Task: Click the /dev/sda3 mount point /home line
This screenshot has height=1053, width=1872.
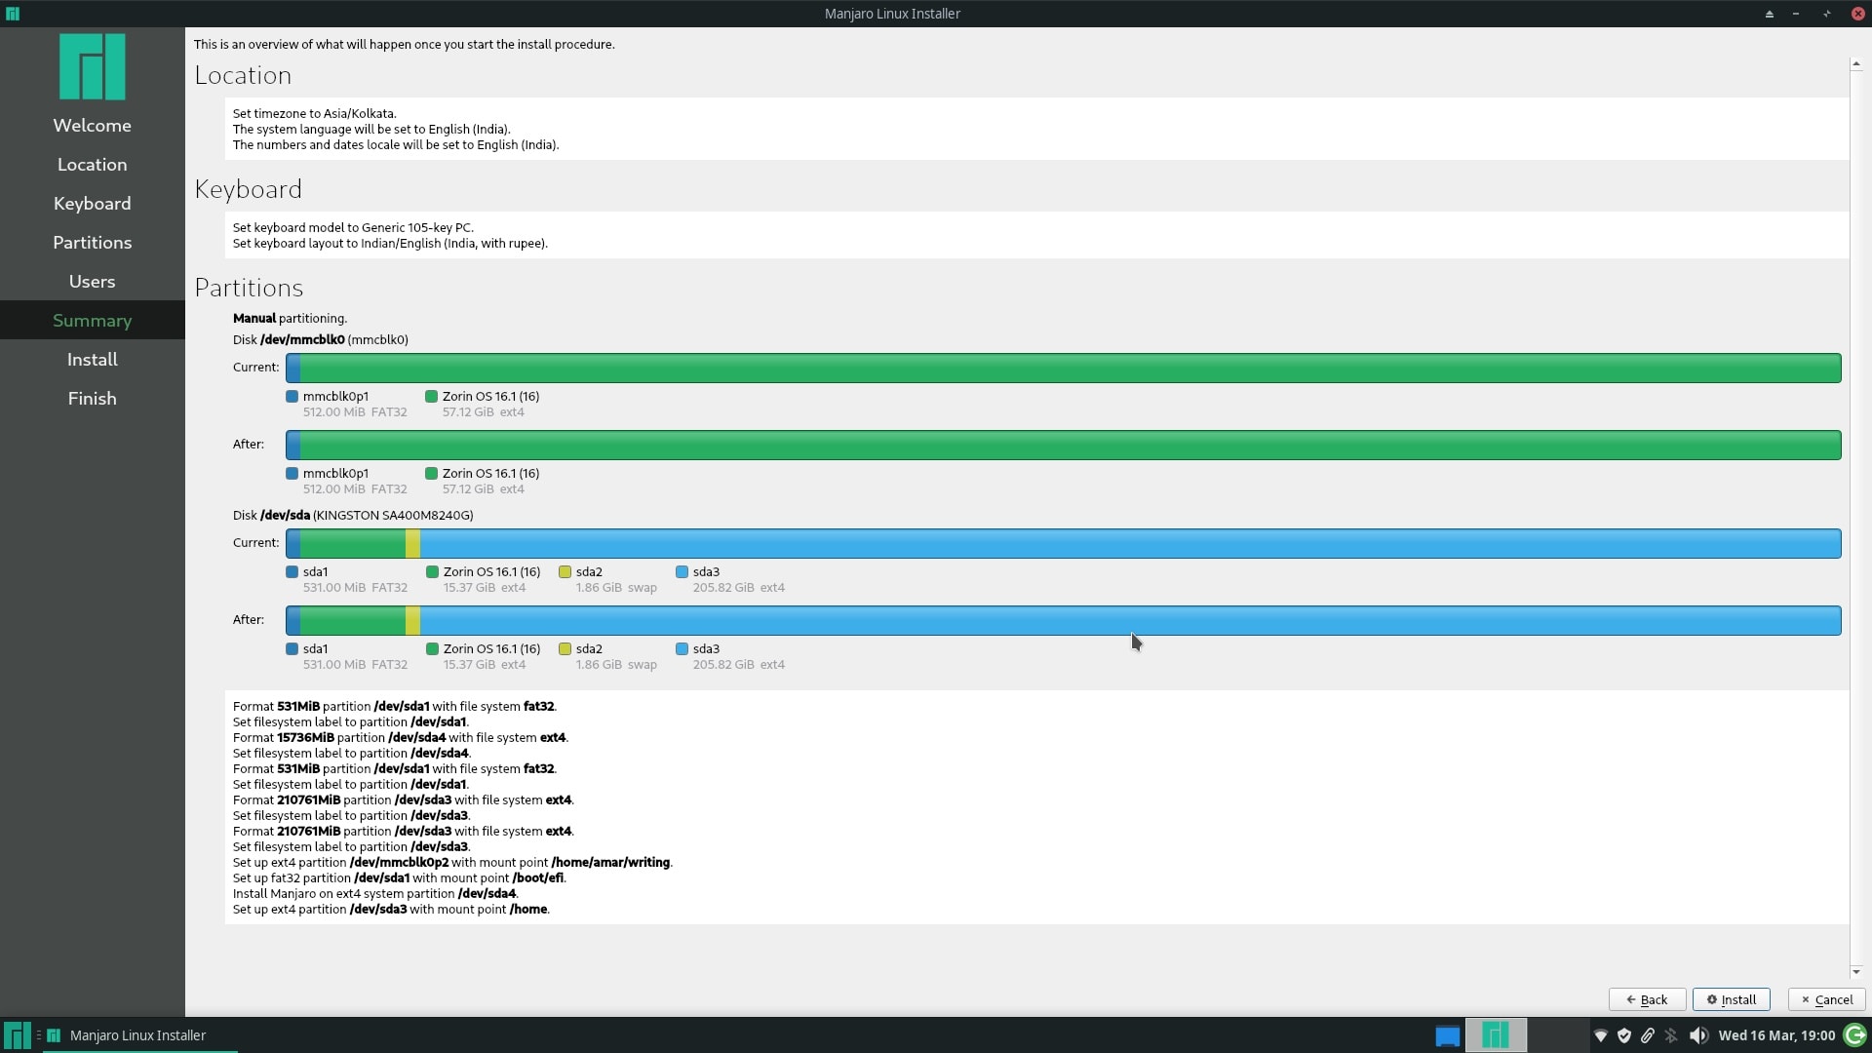Action: point(391,909)
